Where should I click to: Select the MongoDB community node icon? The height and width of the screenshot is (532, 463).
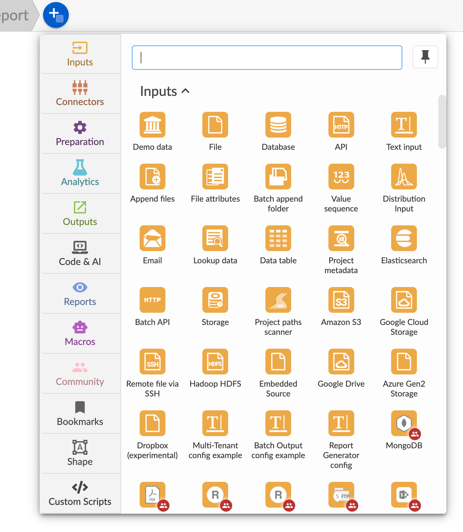tap(404, 423)
